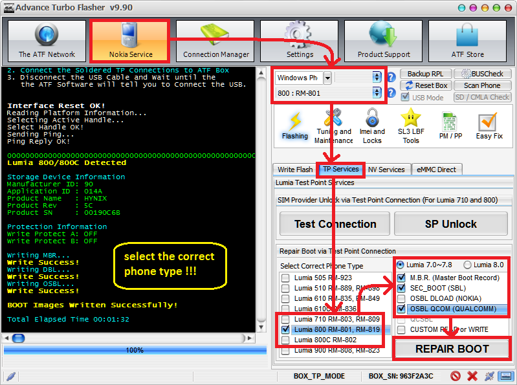Switch to the eMMC Direct tab

(x=436, y=170)
